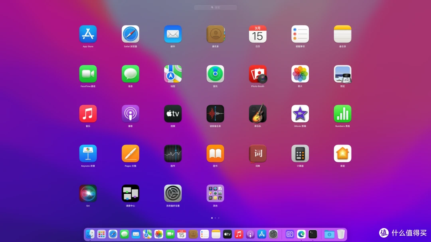431x242 pixels.
Task: Open Terminal from the Dock
Action: (313, 234)
